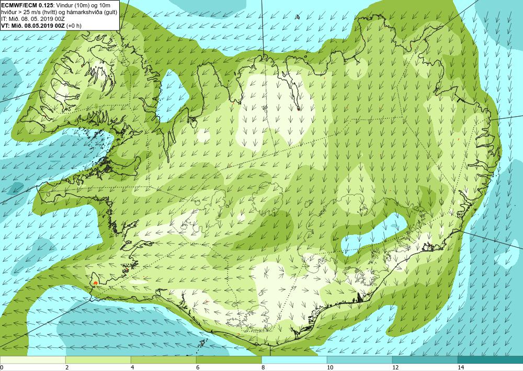Click the dark green 6–8 color scale segment

click(x=229, y=360)
